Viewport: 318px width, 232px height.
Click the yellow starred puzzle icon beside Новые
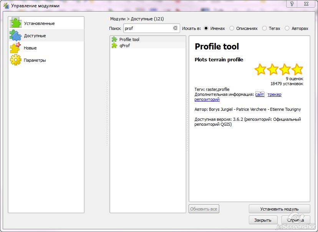pos(16,48)
